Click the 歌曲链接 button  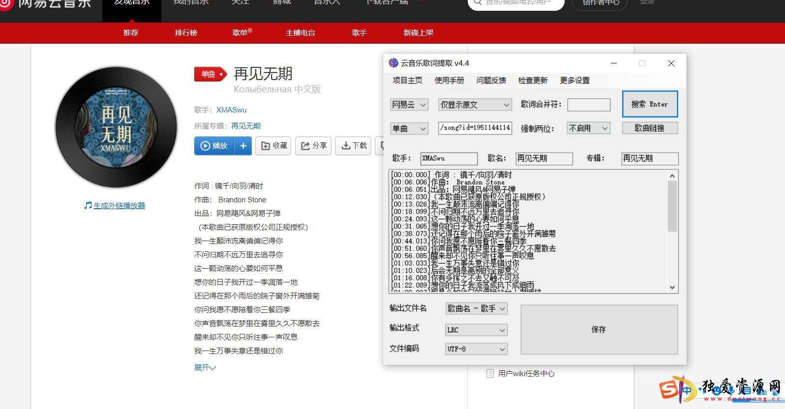point(650,128)
